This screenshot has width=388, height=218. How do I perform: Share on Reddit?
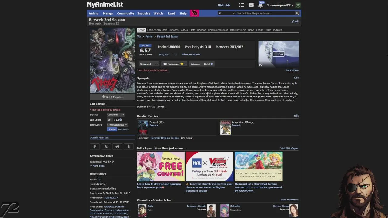(x=117, y=147)
